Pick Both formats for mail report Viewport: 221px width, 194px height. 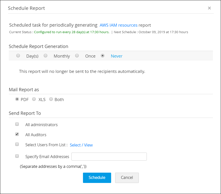[51, 99]
